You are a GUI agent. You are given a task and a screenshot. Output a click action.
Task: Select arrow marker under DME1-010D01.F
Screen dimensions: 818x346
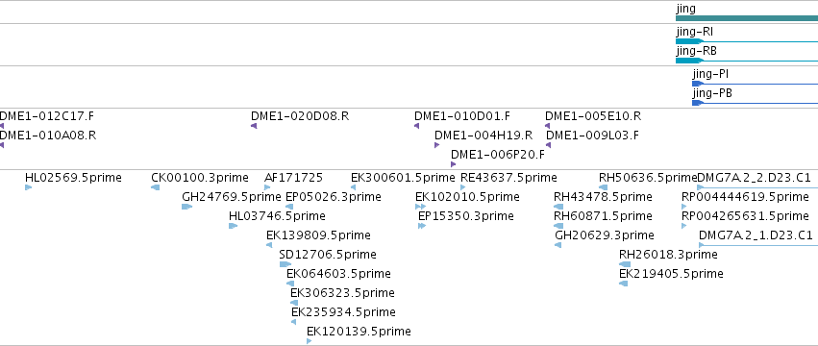[x=417, y=126]
